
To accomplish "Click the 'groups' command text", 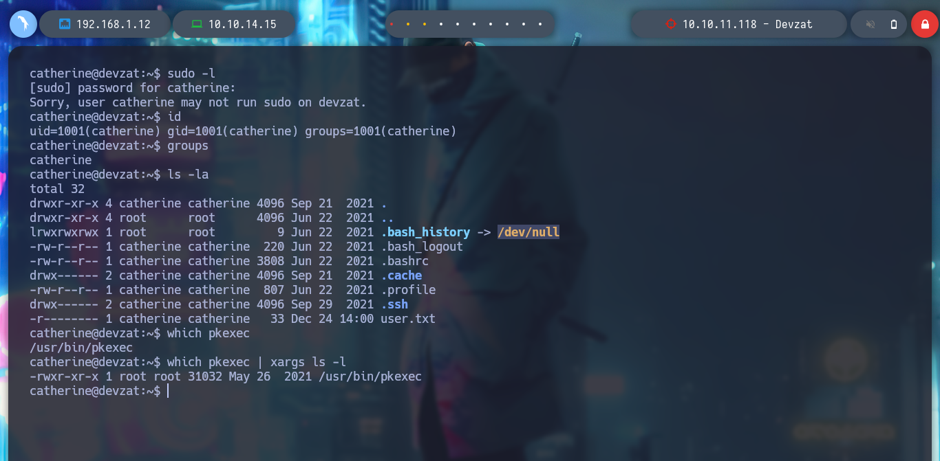I will [188, 146].
